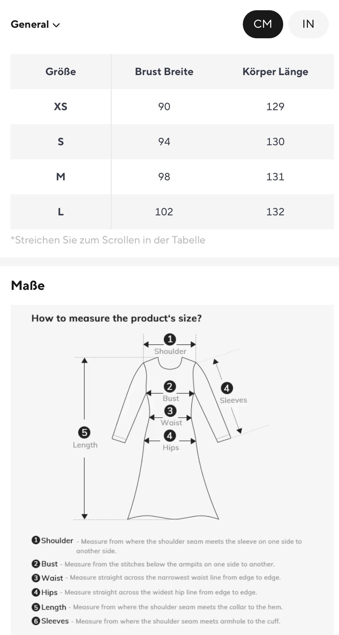Screen dimensions: 339x635
Task: Click the dress measurement diagram image
Action: (172, 438)
